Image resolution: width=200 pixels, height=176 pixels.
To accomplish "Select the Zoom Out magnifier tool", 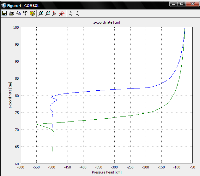I will click(x=48, y=13).
